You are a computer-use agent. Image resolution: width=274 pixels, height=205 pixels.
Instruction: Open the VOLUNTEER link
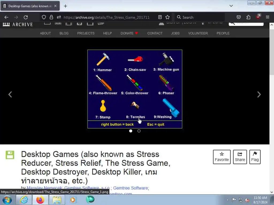pos(198,33)
